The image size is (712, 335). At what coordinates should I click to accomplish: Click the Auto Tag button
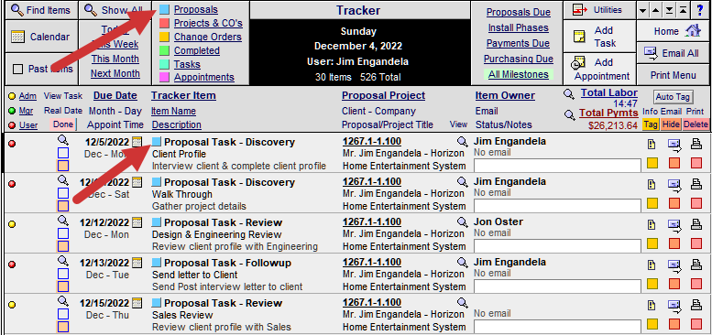click(673, 96)
